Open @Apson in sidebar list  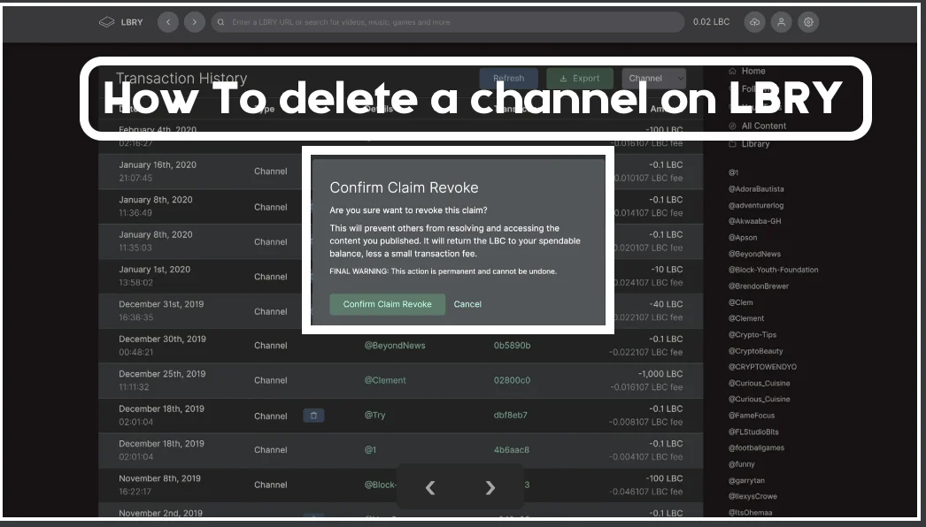tap(743, 237)
